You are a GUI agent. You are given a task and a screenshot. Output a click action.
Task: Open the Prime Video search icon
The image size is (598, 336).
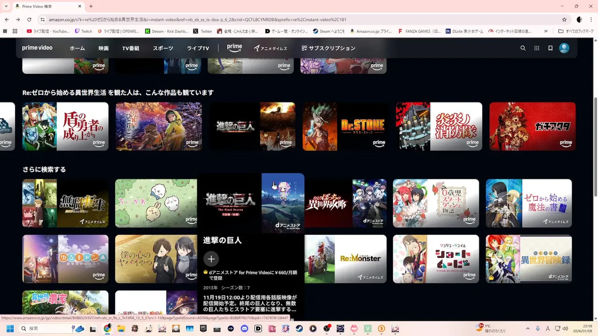tap(523, 48)
